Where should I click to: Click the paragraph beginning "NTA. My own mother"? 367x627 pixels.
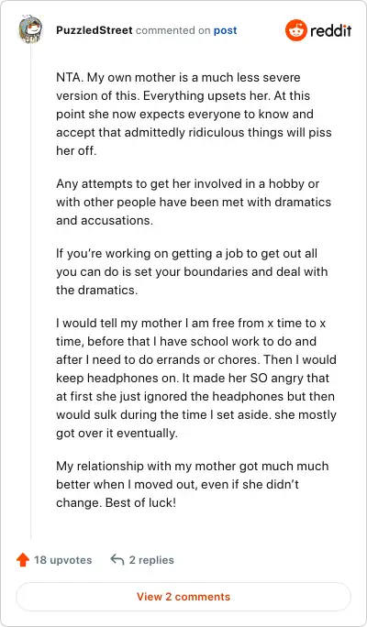pyautogui.click(x=195, y=114)
